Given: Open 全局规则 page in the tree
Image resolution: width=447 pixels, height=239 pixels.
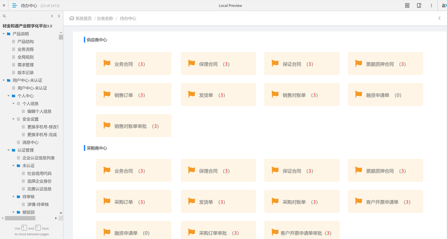Looking at the screenshot, I should [25, 57].
